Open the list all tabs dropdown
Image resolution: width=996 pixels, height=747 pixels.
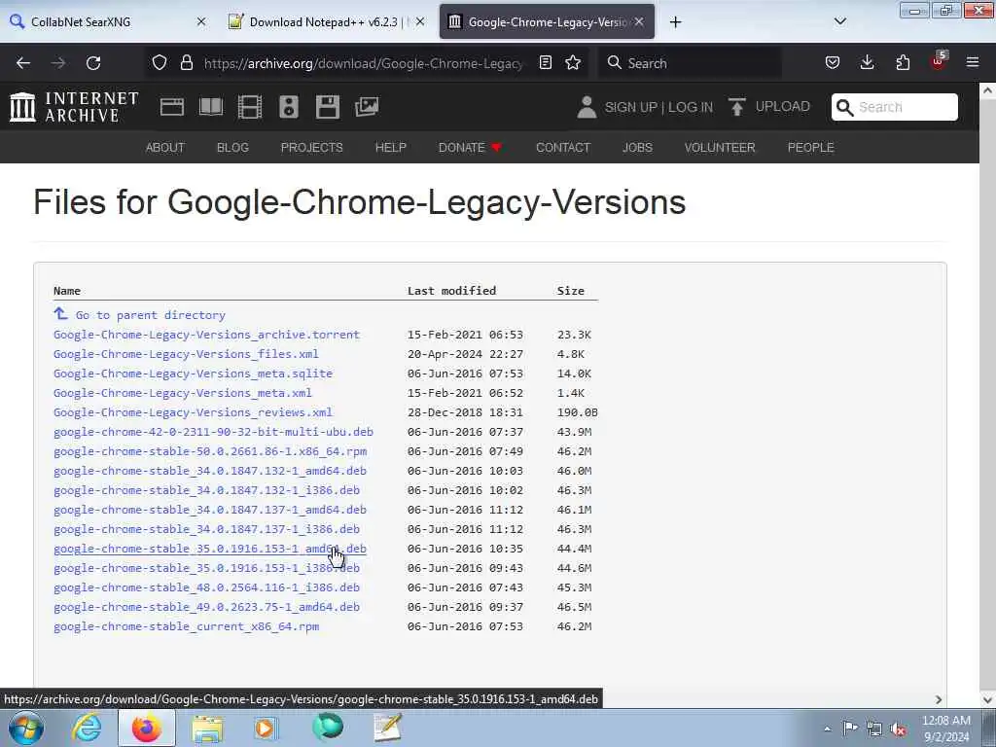click(839, 21)
